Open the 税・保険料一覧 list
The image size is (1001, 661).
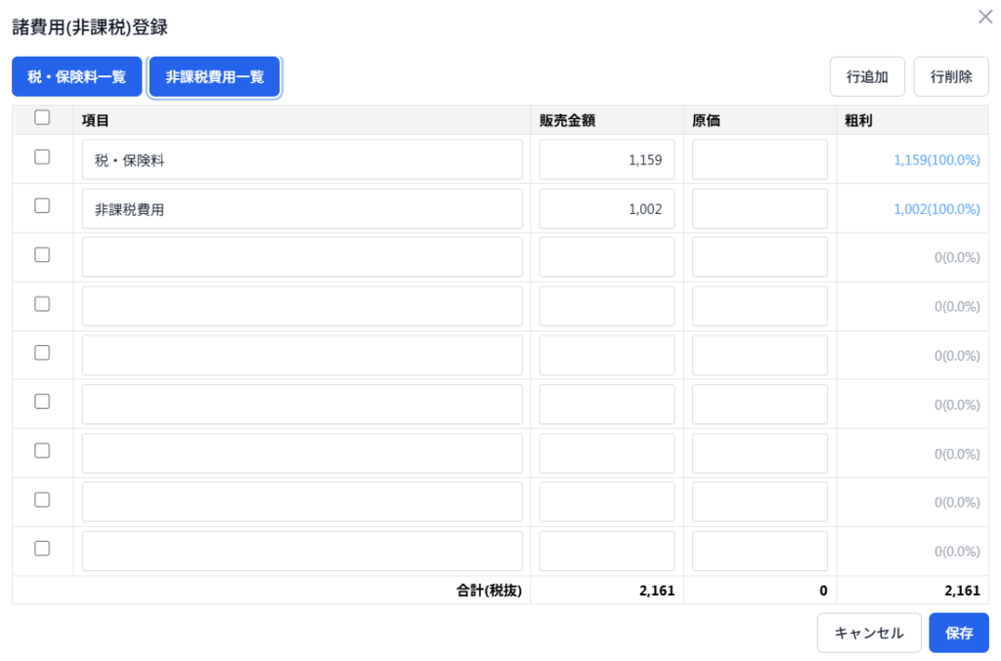pos(77,77)
